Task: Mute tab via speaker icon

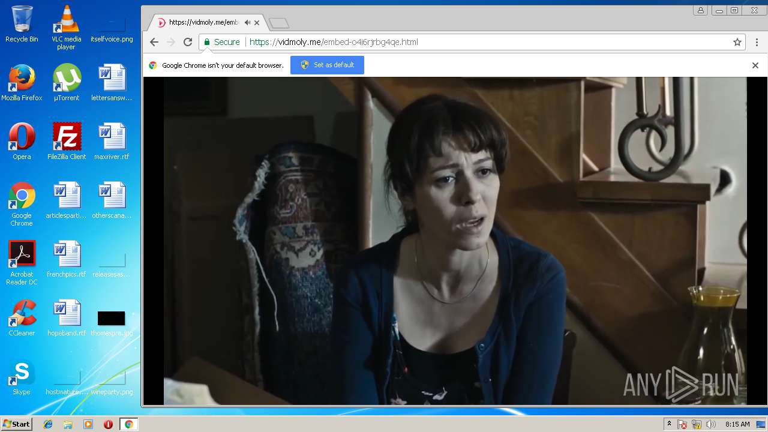Action: (x=247, y=22)
